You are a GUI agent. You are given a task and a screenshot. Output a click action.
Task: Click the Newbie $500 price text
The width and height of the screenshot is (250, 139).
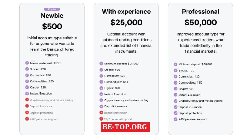point(52,26)
